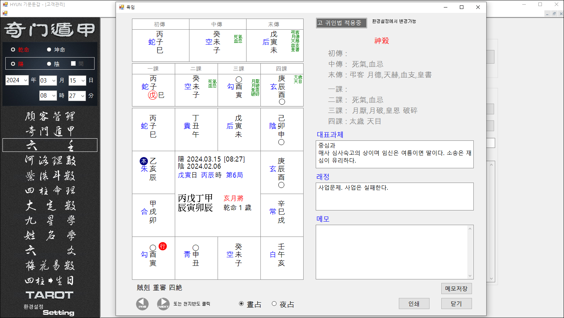
Task: Open 四柱命理 sidebar menu
Action: [x=50, y=190]
